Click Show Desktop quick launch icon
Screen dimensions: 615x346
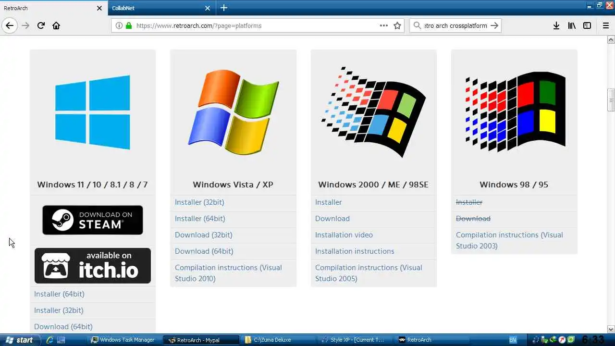tap(61, 340)
